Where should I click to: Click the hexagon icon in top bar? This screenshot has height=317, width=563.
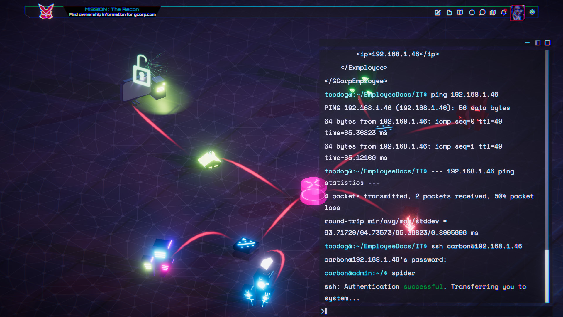click(472, 12)
